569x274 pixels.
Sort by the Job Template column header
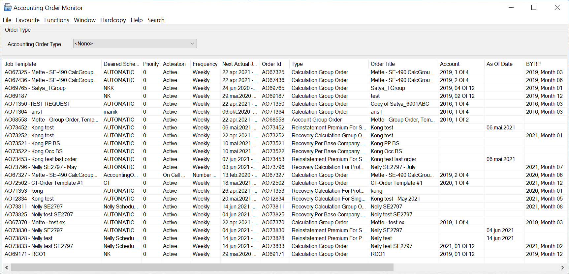click(x=52, y=64)
